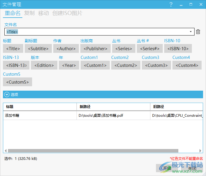Expand the 选项 section chevron
Screen dimensions: 206x176
click(x=7, y=94)
